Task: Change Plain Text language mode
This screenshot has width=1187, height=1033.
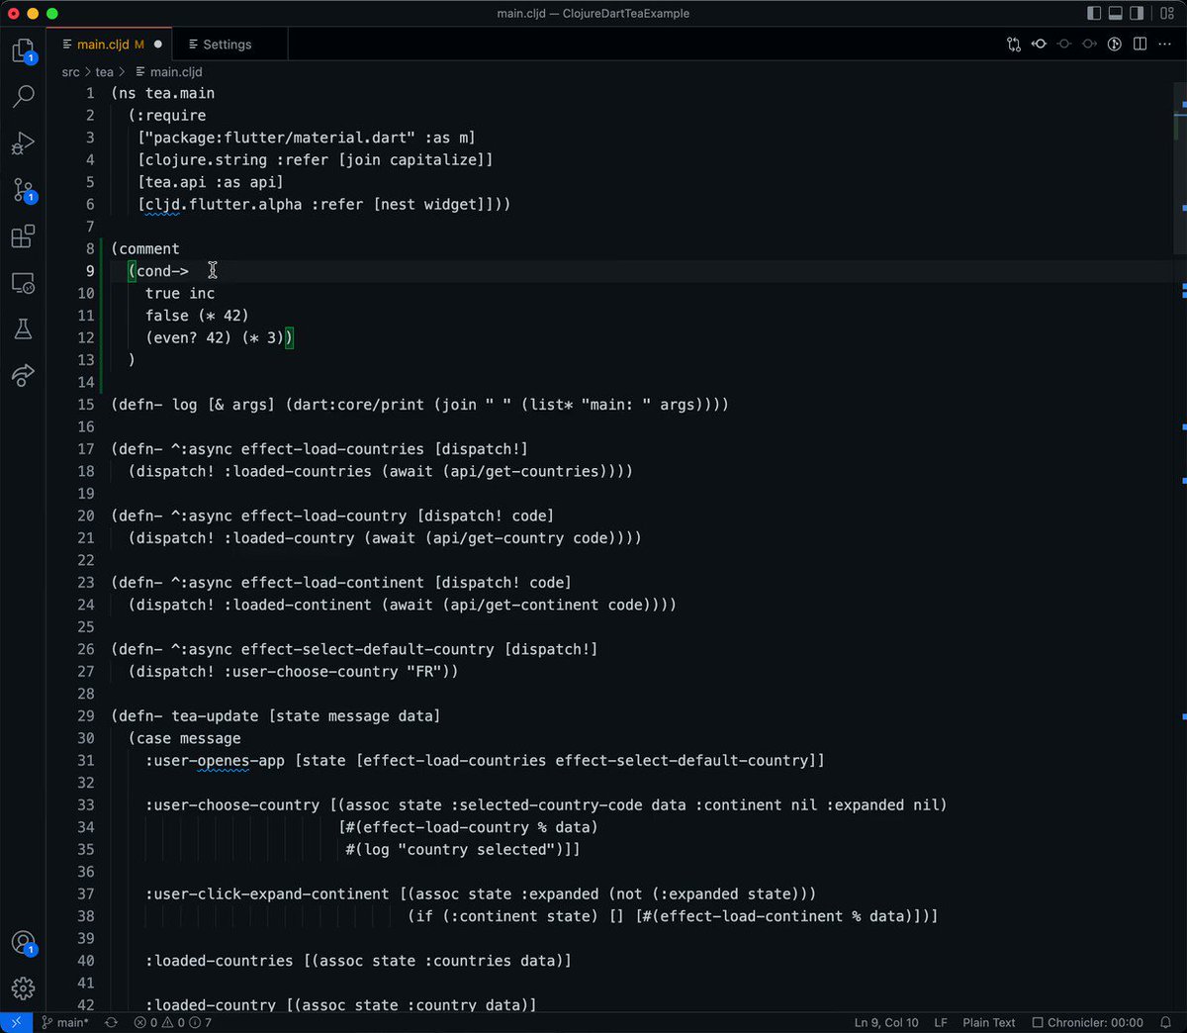Action: pos(989,1022)
